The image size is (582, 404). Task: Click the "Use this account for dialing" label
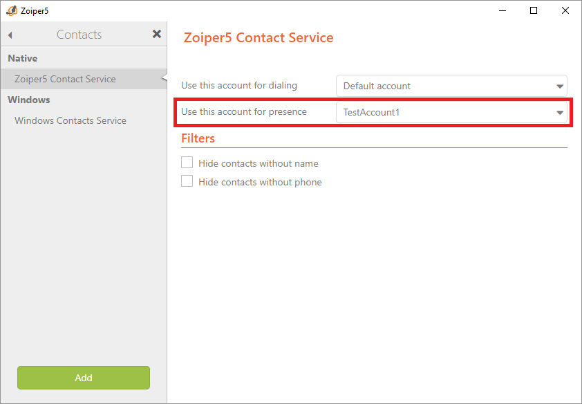point(239,86)
